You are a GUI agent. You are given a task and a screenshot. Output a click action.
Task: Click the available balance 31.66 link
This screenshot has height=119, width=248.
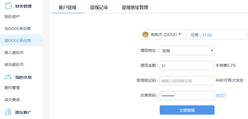[x=207, y=35]
